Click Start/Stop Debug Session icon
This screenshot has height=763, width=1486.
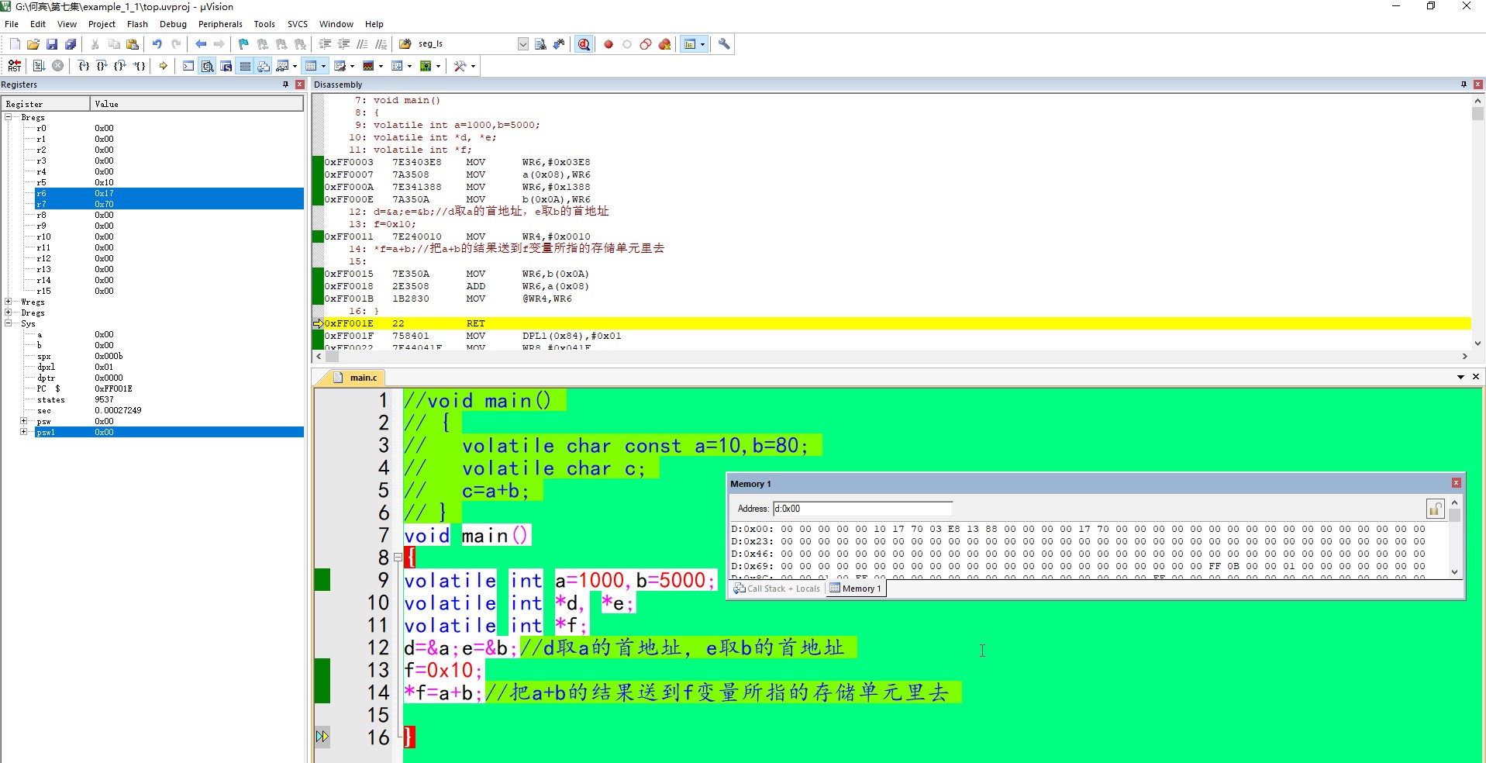584,44
